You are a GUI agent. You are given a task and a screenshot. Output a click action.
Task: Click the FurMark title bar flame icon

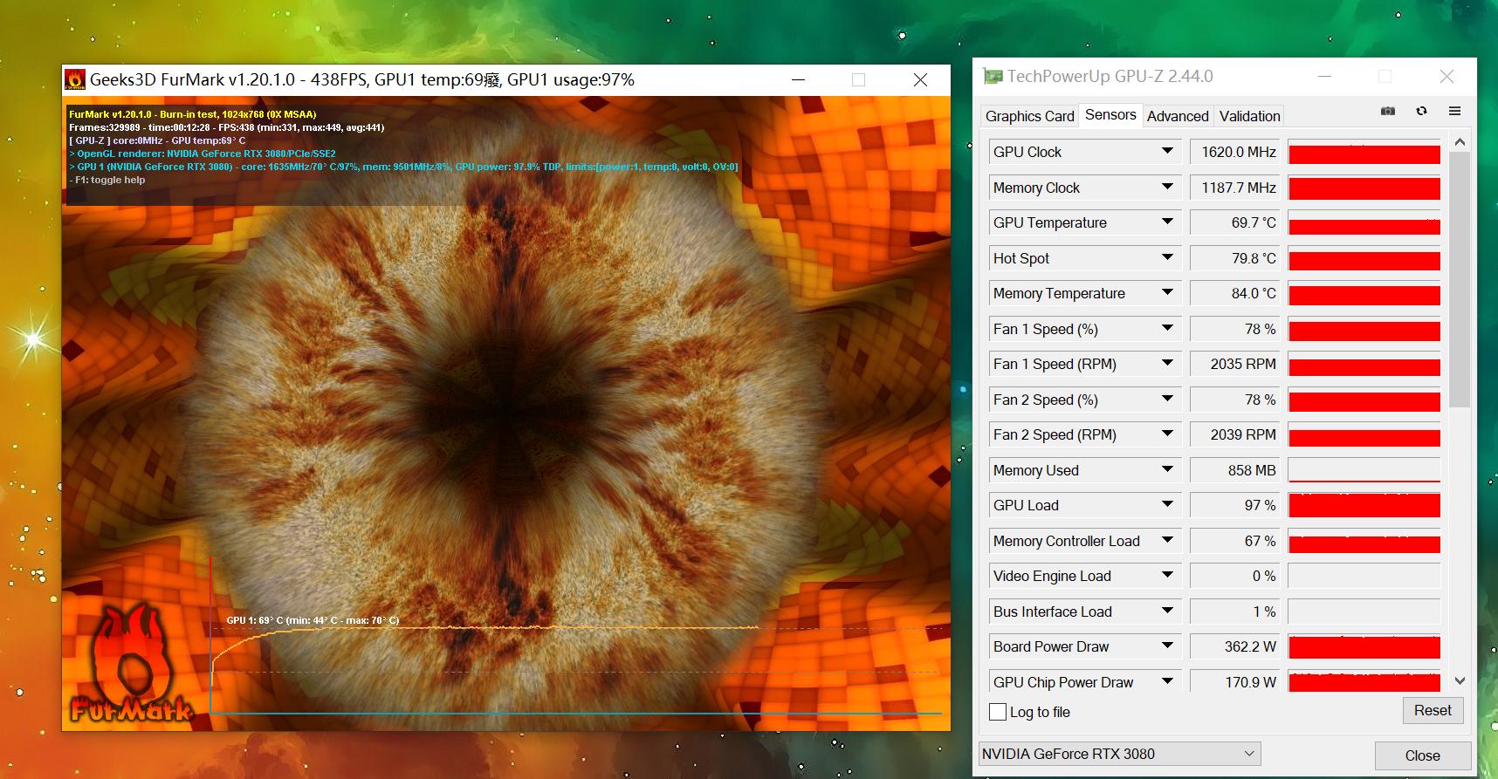pos(76,80)
